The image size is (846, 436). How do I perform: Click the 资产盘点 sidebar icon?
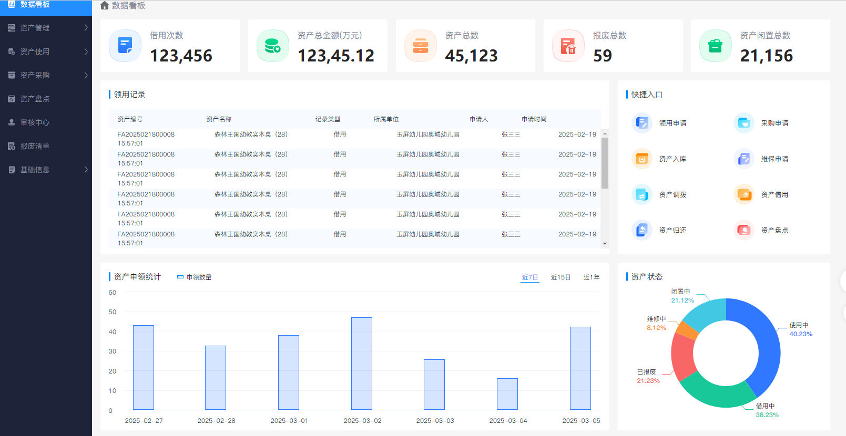tap(12, 99)
